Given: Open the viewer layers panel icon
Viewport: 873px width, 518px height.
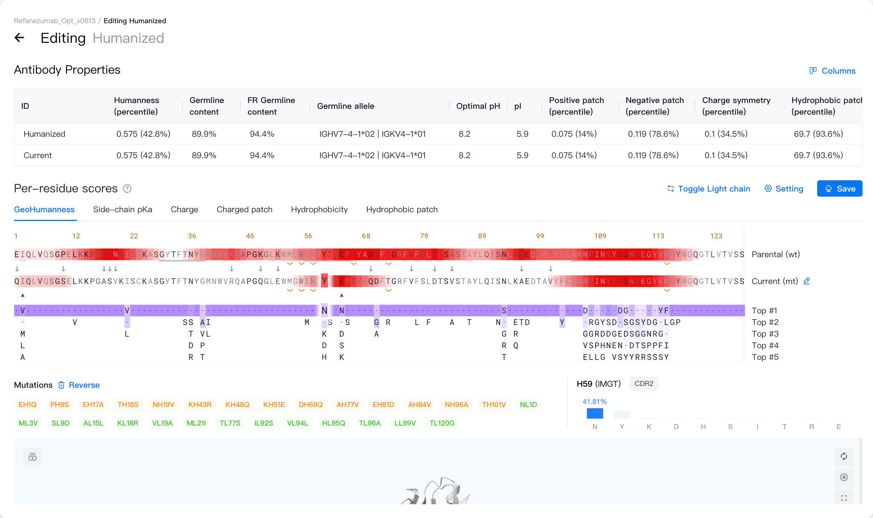Looking at the screenshot, I should point(33,457).
